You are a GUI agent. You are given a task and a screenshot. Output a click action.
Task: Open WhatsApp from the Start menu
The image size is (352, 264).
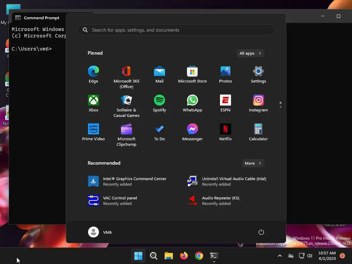tap(192, 103)
